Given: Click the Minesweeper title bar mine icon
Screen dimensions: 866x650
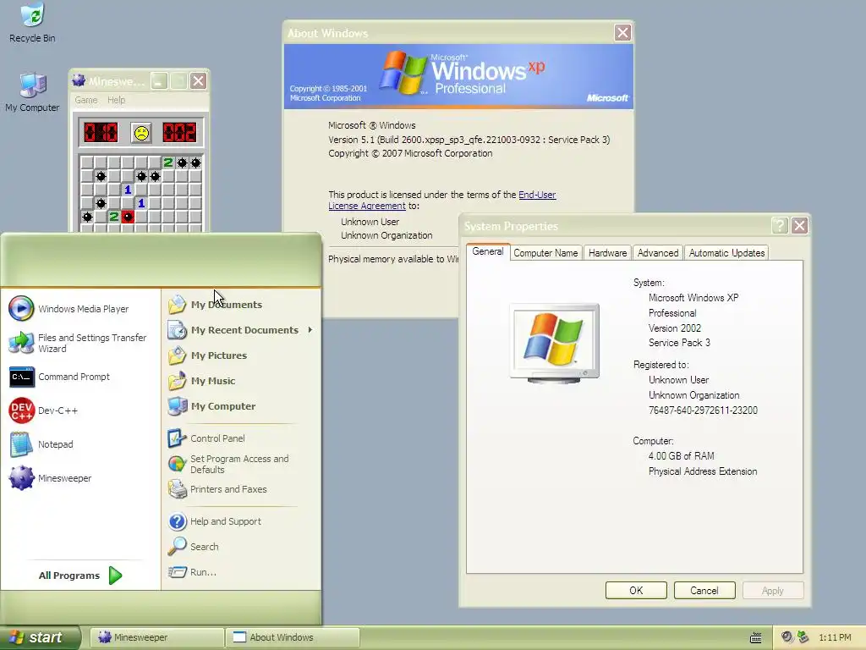Looking at the screenshot, I should pos(79,80).
